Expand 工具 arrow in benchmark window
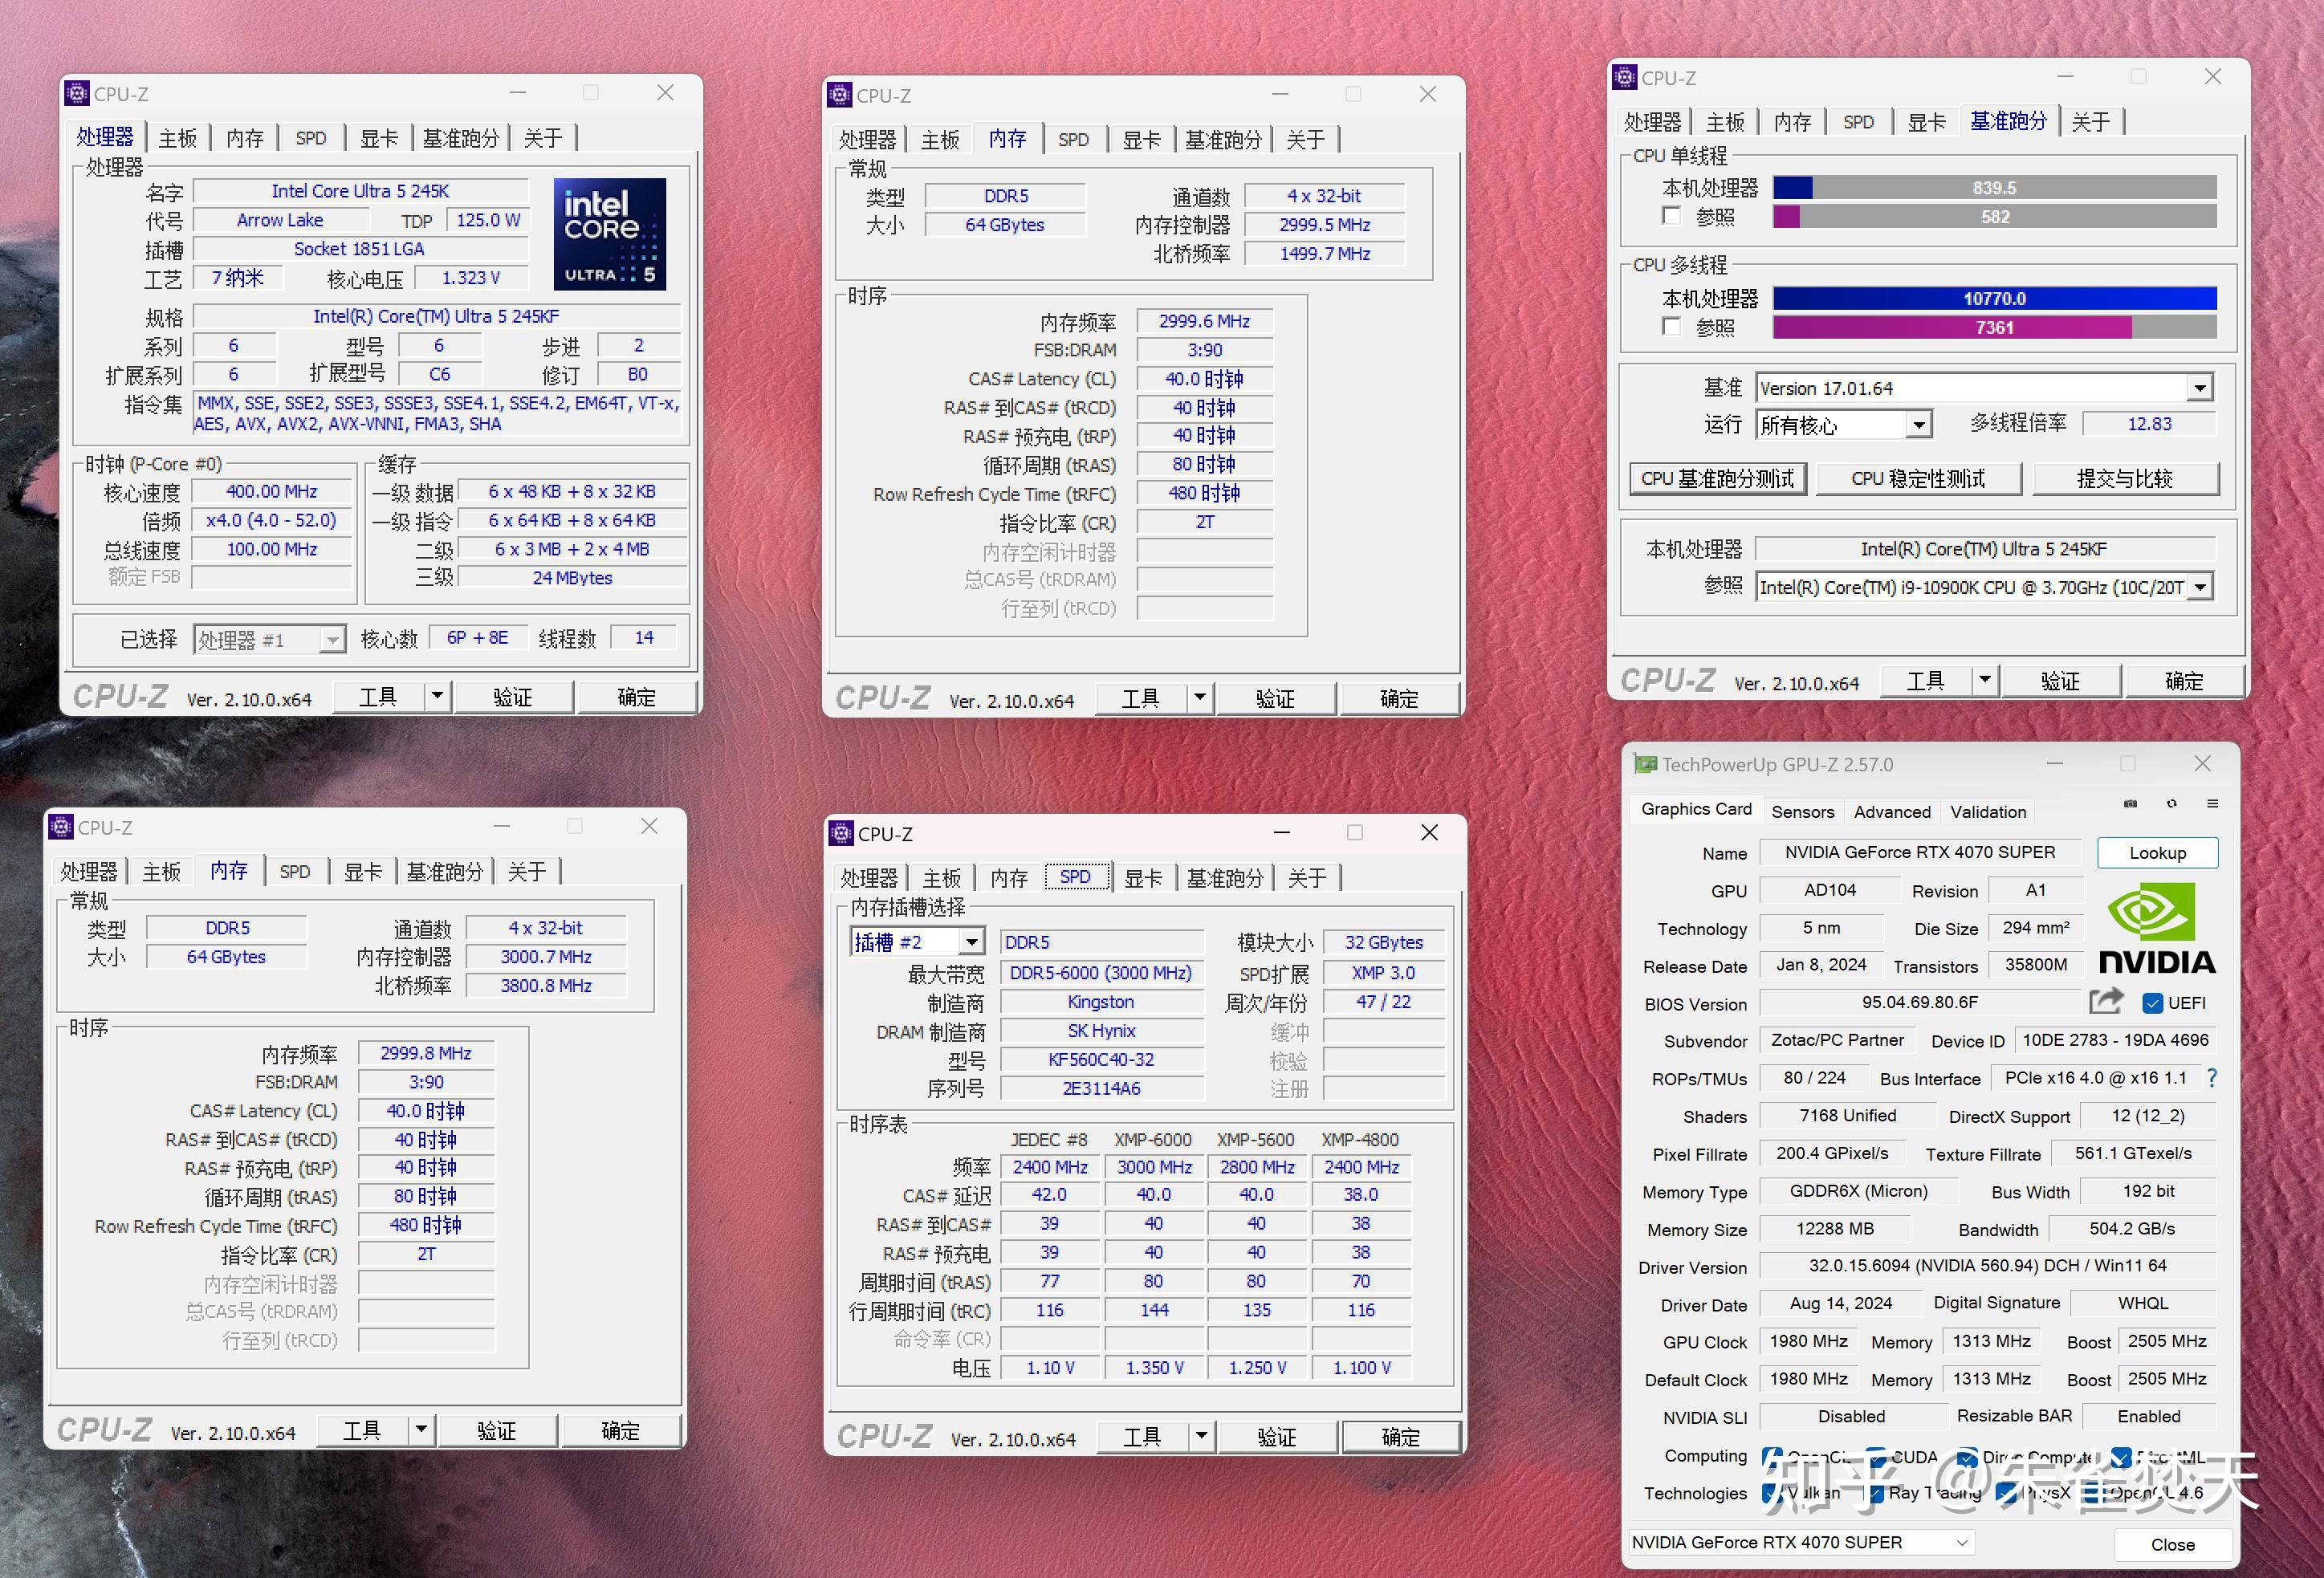The width and height of the screenshot is (2324, 1578). click(1985, 680)
